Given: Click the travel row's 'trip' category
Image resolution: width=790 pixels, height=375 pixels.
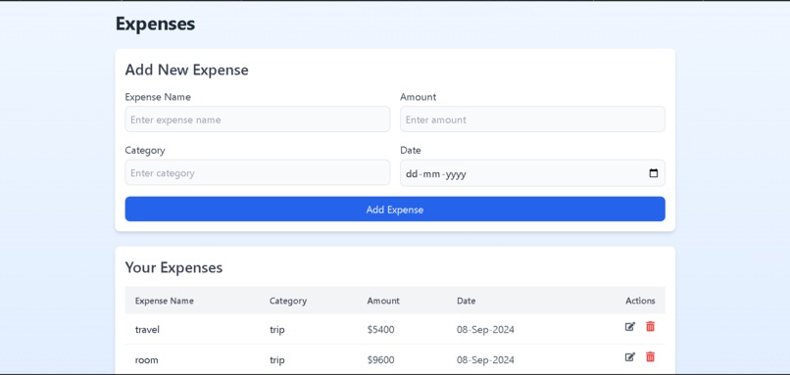Looking at the screenshot, I should coord(277,330).
